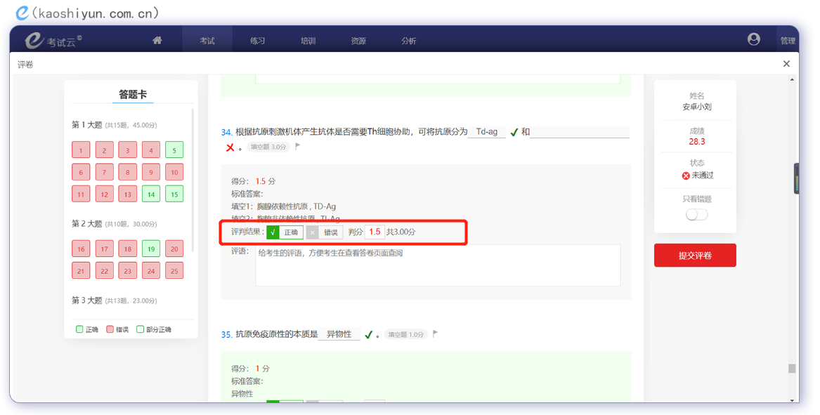Edit the 判分 score field for question 34
Screen dimensions: 820x415
coord(375,232)
